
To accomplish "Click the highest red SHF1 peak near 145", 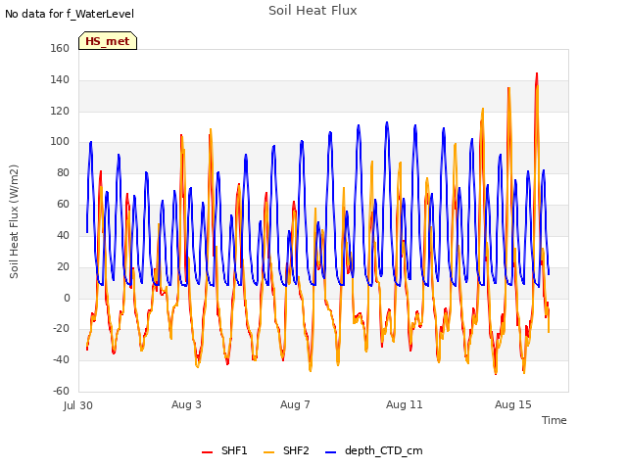I will 537,74.
